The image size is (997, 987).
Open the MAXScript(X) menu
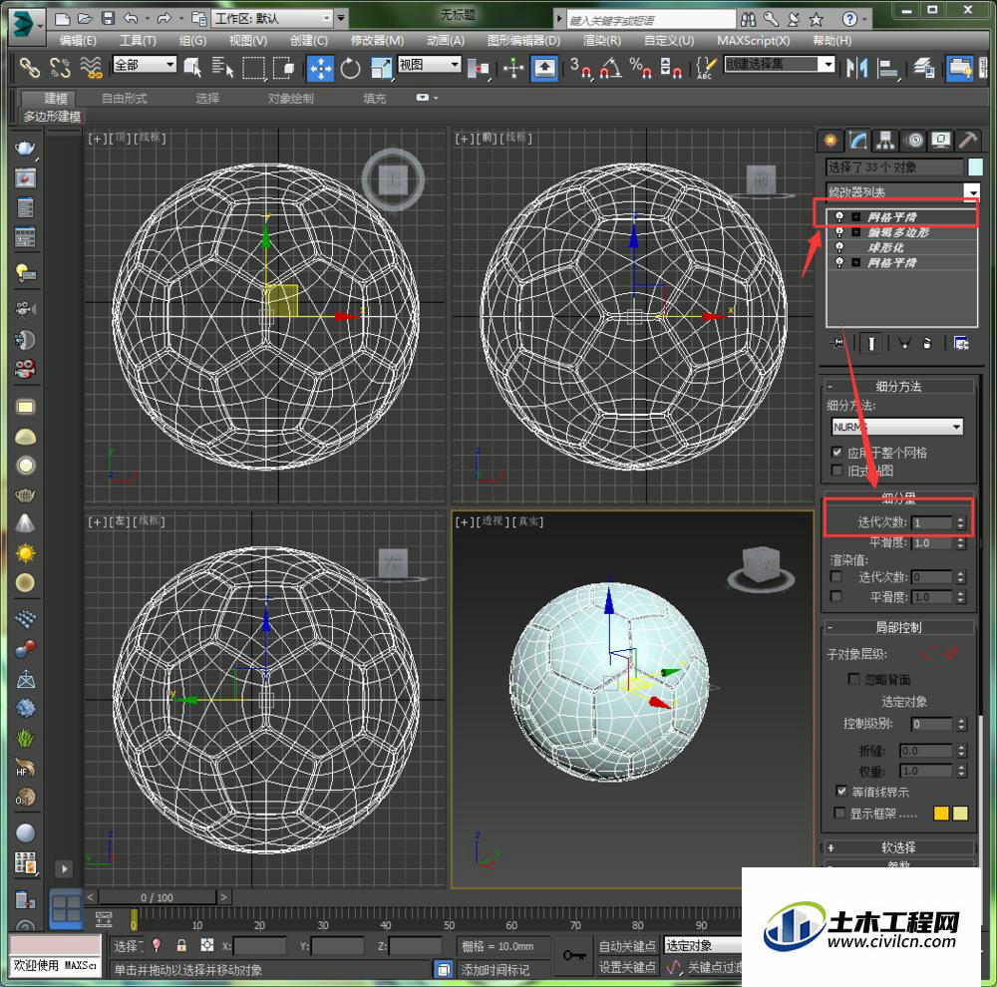click(754, 41)
